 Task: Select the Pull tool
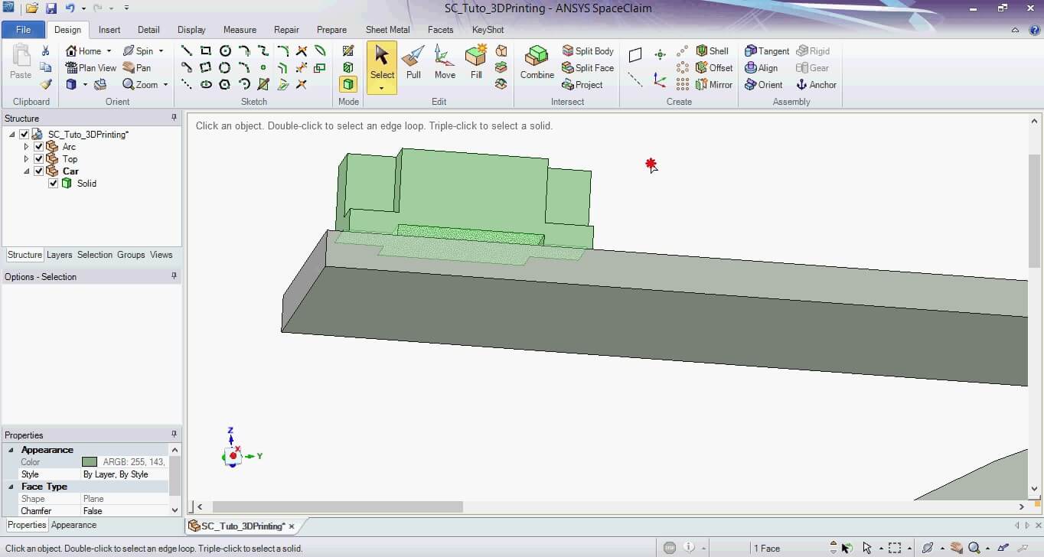(x=413, y=61)
